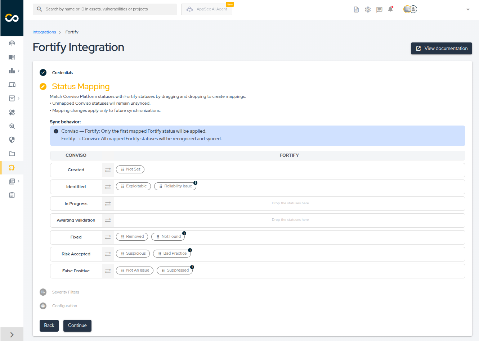479x341 pixels.
Task: Click the notifications bell icon
Action: [x=390, y=10]
